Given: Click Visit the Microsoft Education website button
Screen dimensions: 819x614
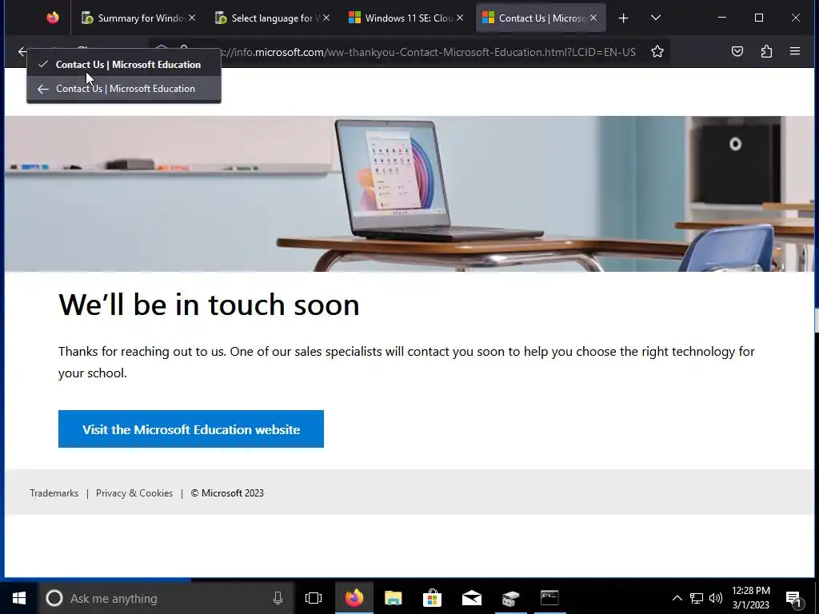Looking at the screenshot, I should click(x=191, y=429).
